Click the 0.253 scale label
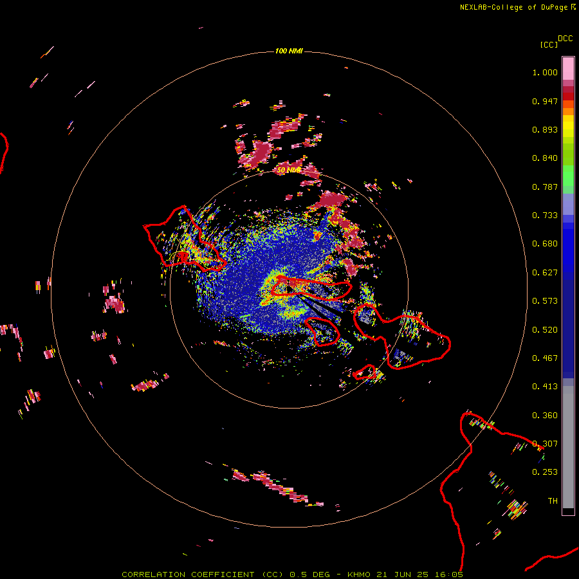Image resolution: width=579 pixels, height=579 pixels. pos(545,472)
